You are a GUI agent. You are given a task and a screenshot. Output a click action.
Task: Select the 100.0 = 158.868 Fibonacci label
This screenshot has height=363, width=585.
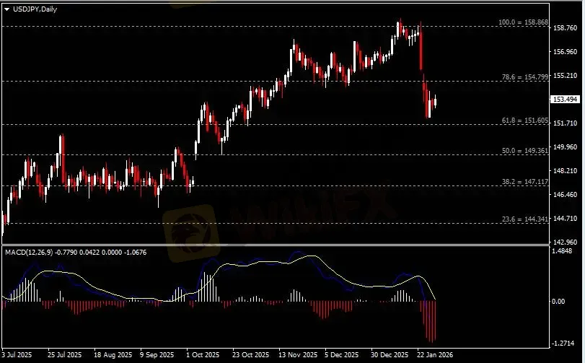click(524, 22)
